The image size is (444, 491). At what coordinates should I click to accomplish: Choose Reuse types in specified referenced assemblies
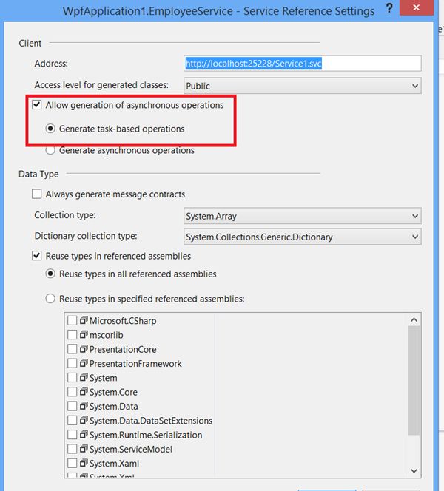[x=51, y=299]
